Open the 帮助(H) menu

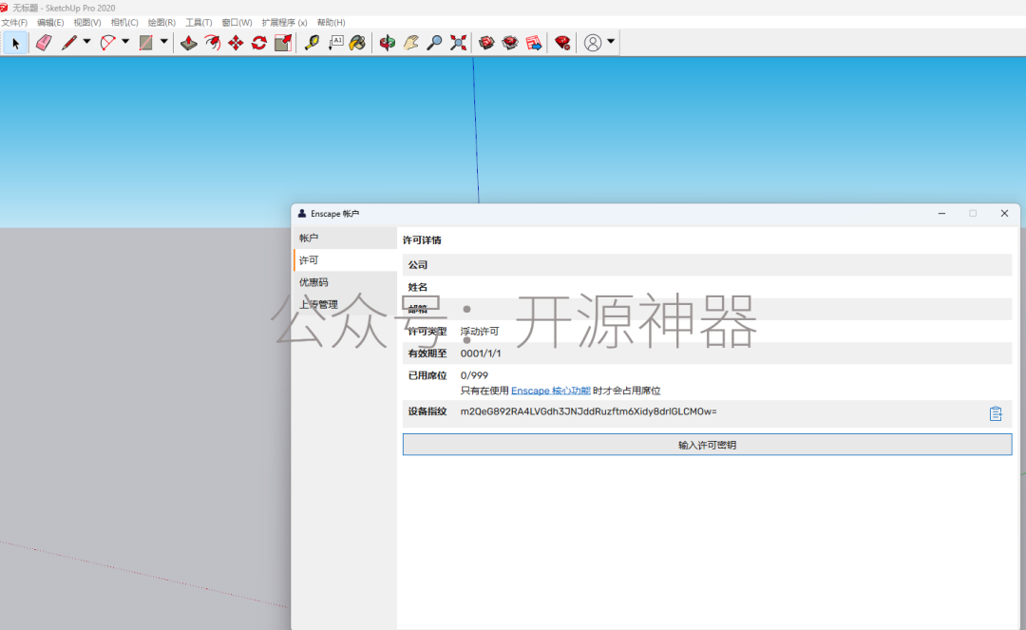[332, 22]
